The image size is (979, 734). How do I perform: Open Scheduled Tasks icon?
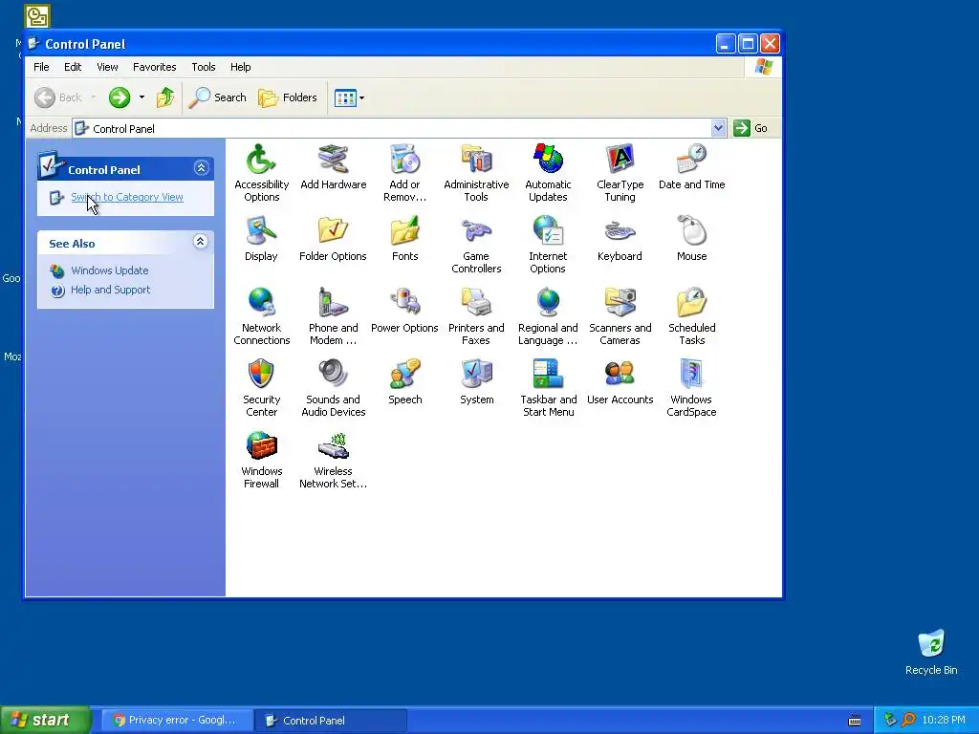692,303
